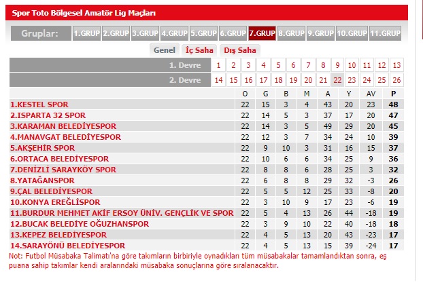Open the 11.GRUP tab
The width and height of the screenshot is (423, 285).
386,33
